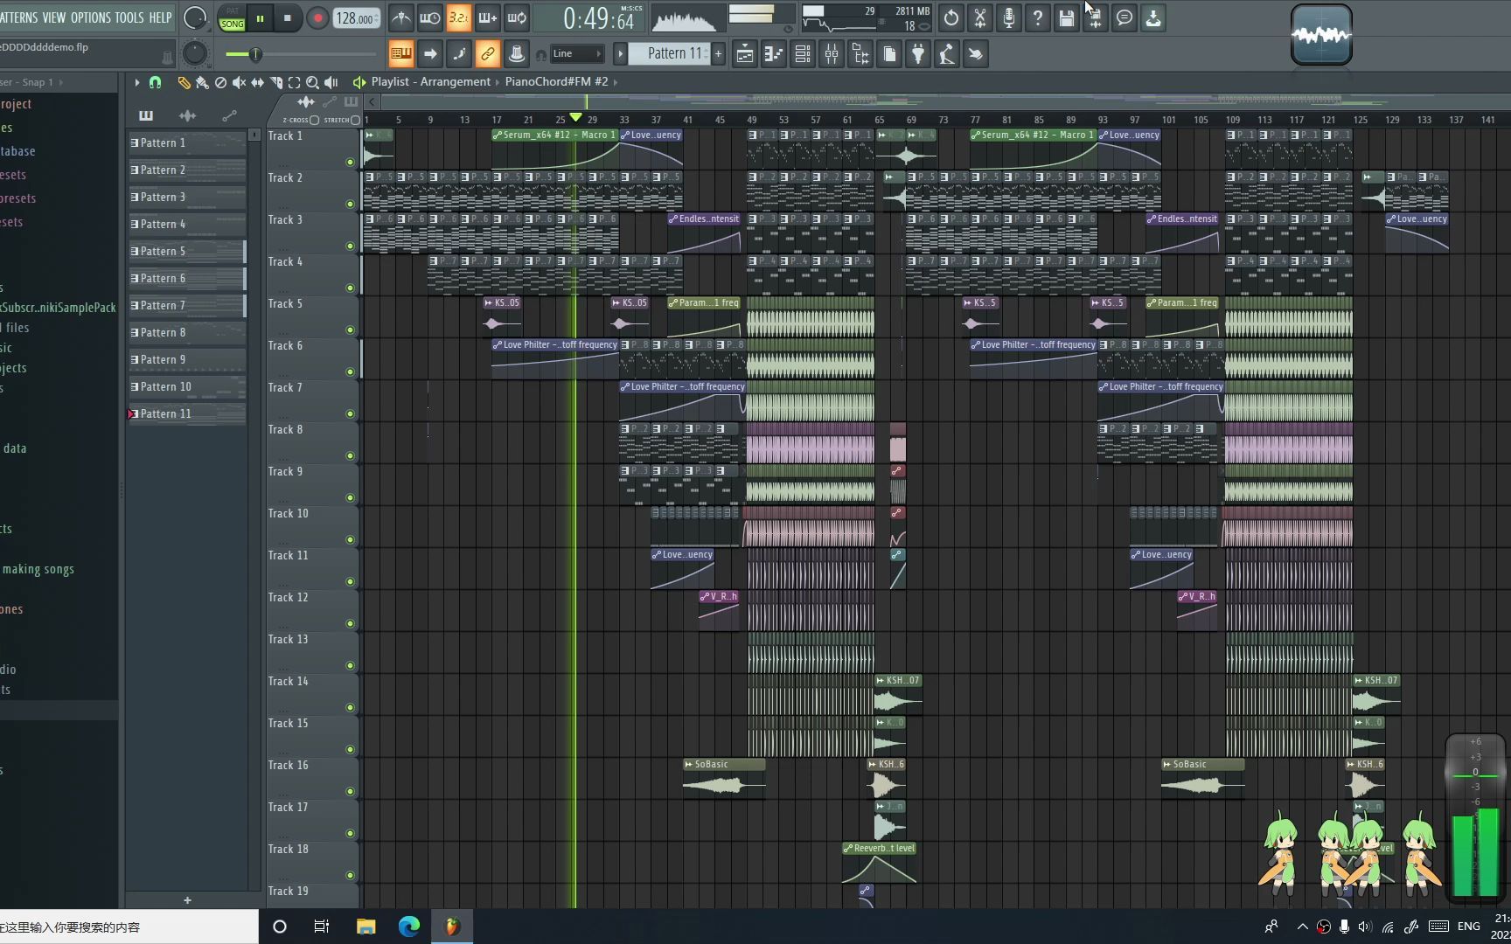Viewport: 1511px width, 944px height.
Task: Expand the arrow after Playlist - Arrangement
Action: click(498, 82)
